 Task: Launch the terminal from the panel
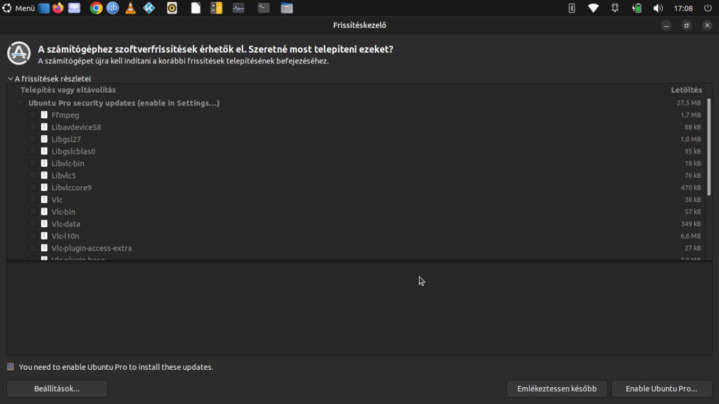point(263,8)
